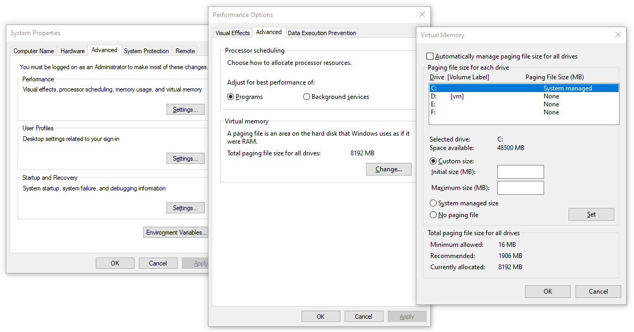634x332 pixels.
Task: Select drive F: in the drive list
Action: tap(524, 112)
